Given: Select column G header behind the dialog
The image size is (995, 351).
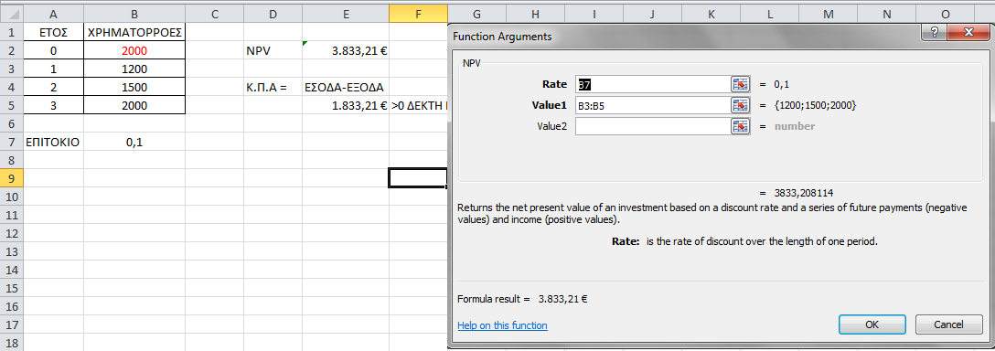Looking at the screenshot, I should [476, 14].
